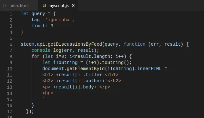Screen dimensions: 204x118
Task: Click 'steem' on line 6
Action: coord(27,44)
